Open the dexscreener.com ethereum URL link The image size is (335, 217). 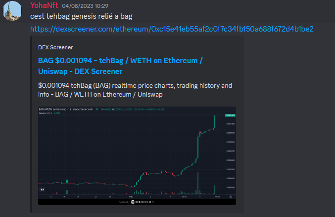[172, 29]
